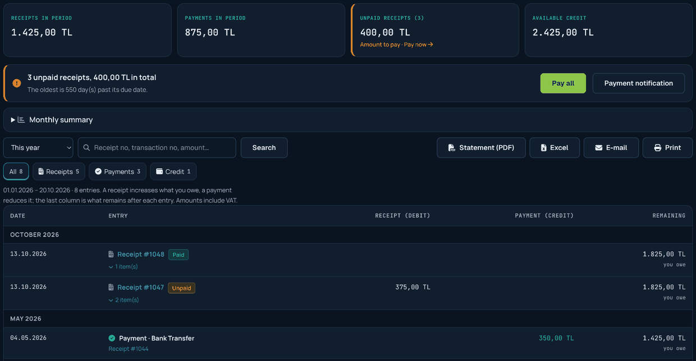The image size is (696, 361).
Task: Click the Search button
Action: [264, 147]
